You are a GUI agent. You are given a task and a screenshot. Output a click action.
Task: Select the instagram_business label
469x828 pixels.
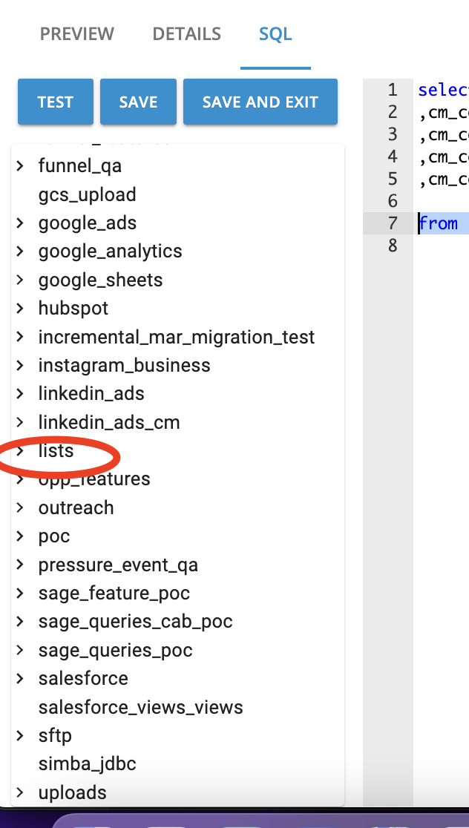click(x=124, y=366)
